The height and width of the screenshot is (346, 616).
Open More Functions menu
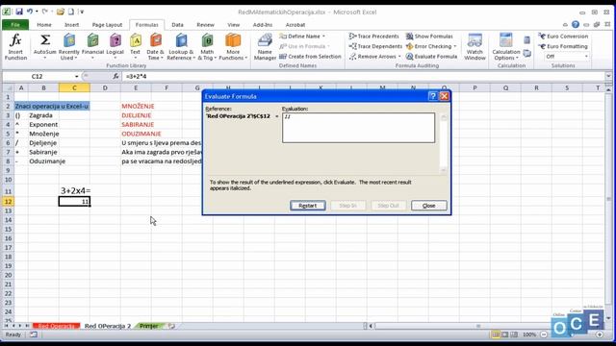(233, 47)
